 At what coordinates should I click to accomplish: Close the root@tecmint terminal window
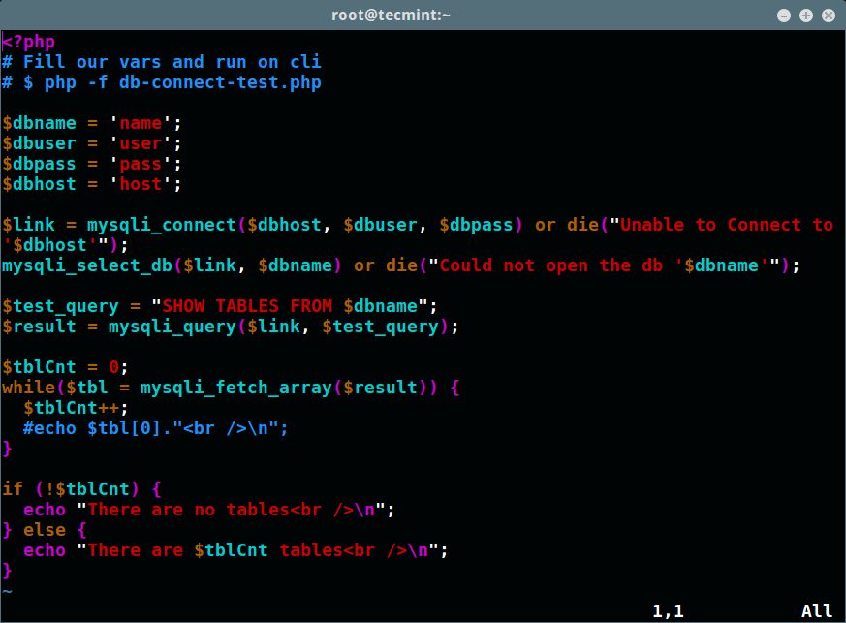point(829,16)
